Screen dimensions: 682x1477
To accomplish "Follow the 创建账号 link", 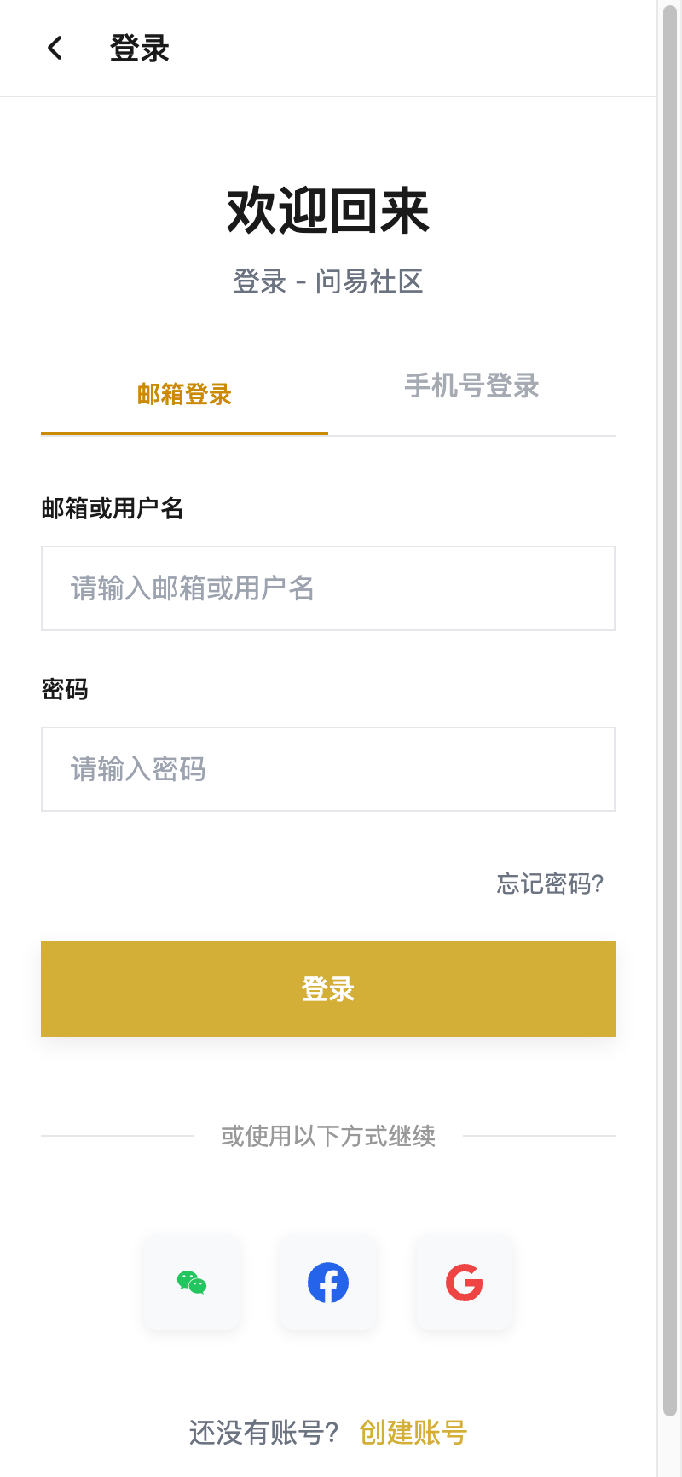I will coord(413,1433).
